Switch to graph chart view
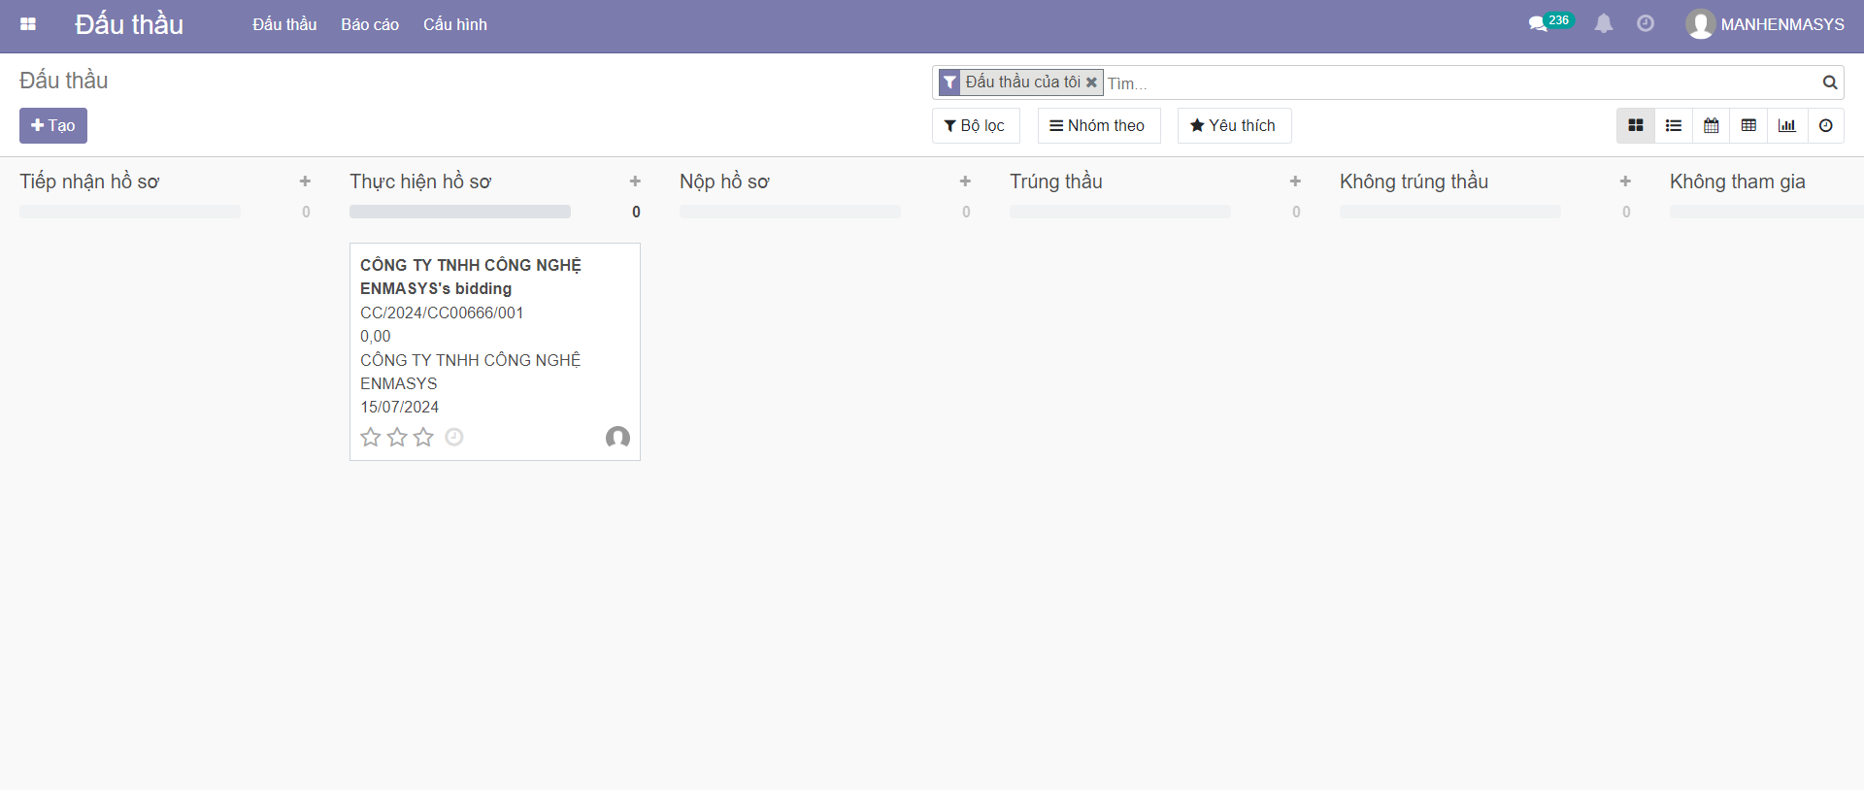This screenshot has width=1864, height=790. pos(1787,126)
